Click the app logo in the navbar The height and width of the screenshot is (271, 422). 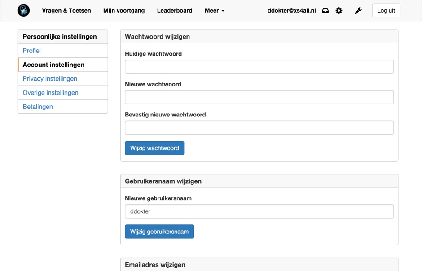point(23,10)
